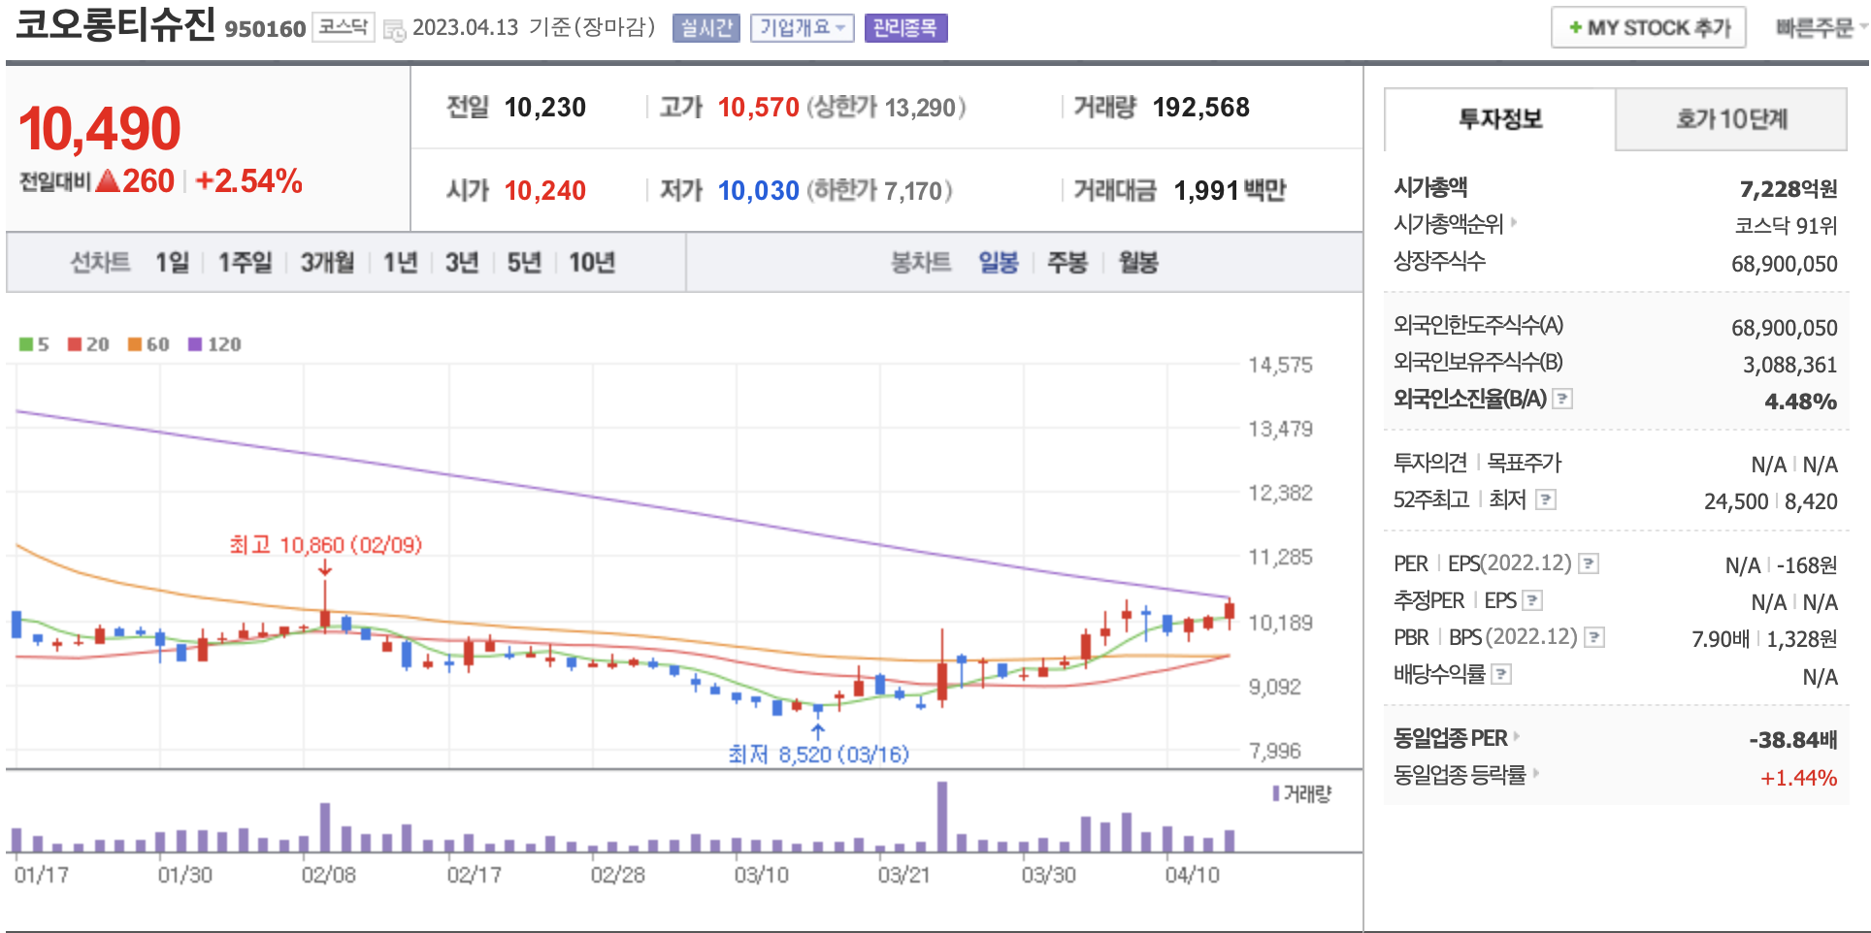1871x933 pixels.
Task: Expand the 동일업종 PER arrow link
Action: 1517,737
